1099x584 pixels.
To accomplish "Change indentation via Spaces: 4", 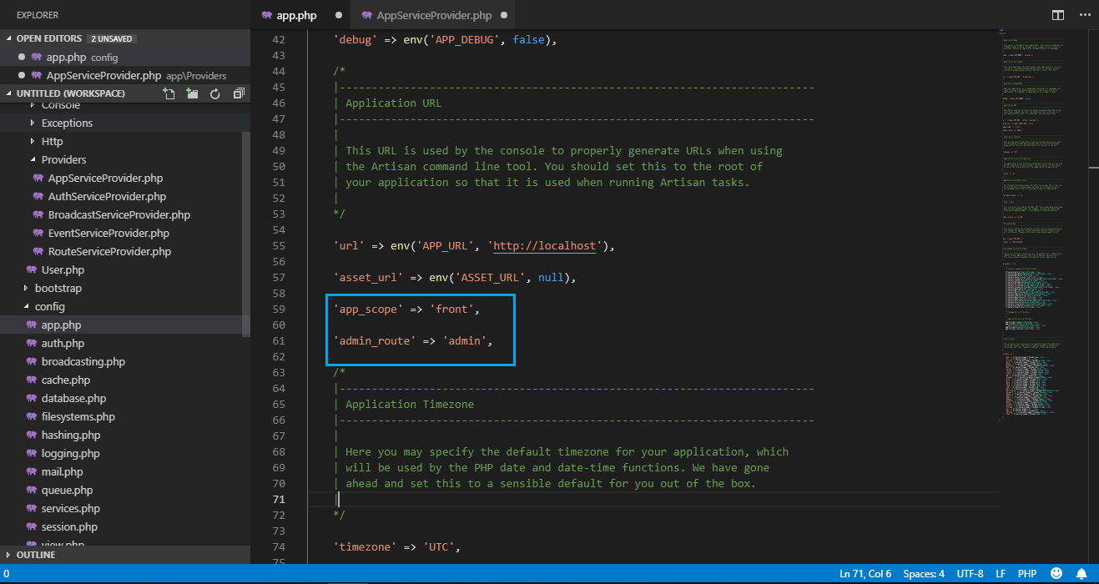I will 924,574.
